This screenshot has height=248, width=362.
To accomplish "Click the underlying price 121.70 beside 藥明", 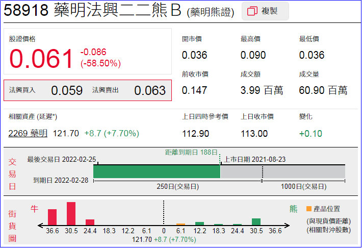I will point(66,133).
